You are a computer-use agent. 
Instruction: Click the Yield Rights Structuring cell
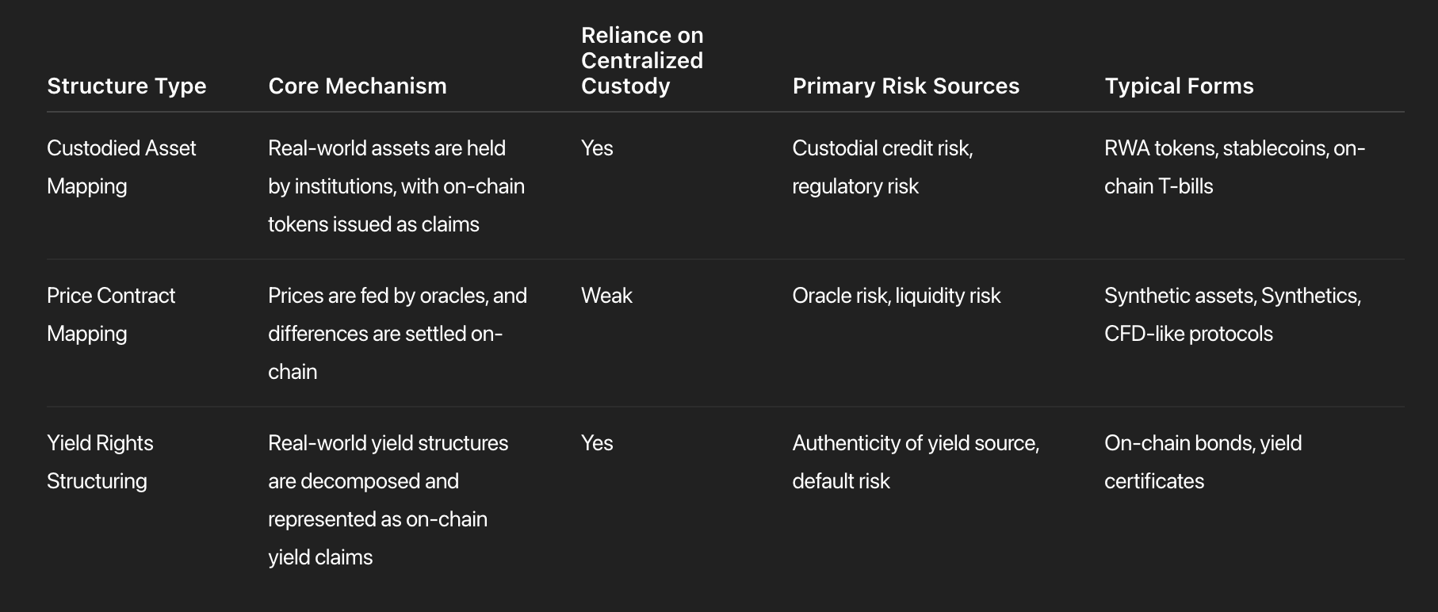pos(99,461)
